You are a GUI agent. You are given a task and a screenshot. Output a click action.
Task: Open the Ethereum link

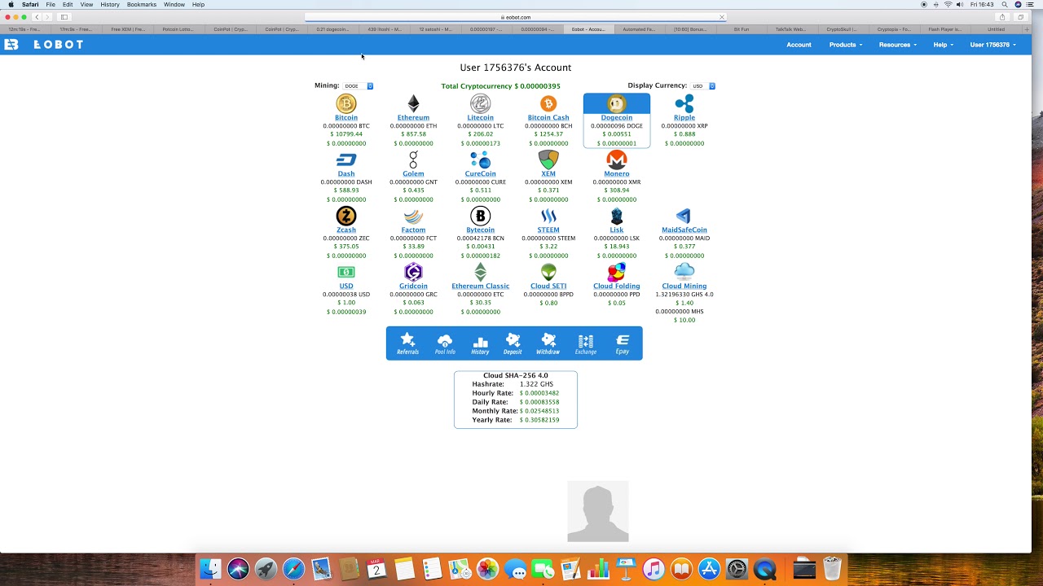tap(413, 118)
